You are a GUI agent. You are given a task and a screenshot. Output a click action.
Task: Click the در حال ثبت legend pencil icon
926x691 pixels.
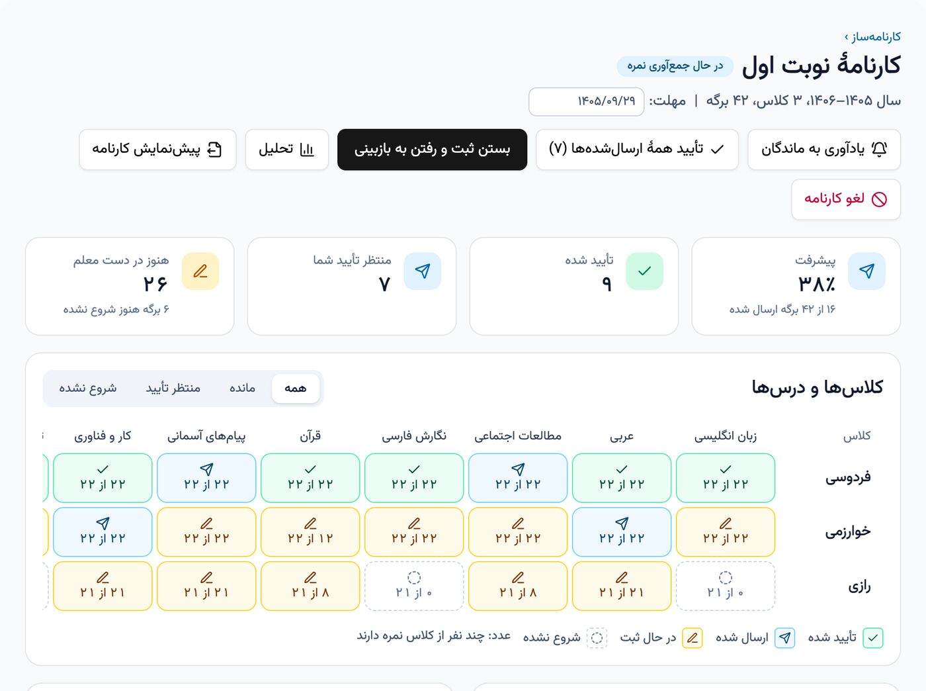pyautogui.click(x=692, y=638)
